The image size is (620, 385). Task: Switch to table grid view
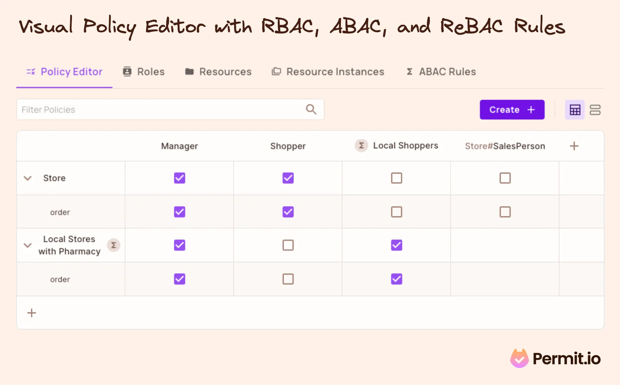(575, 110)
